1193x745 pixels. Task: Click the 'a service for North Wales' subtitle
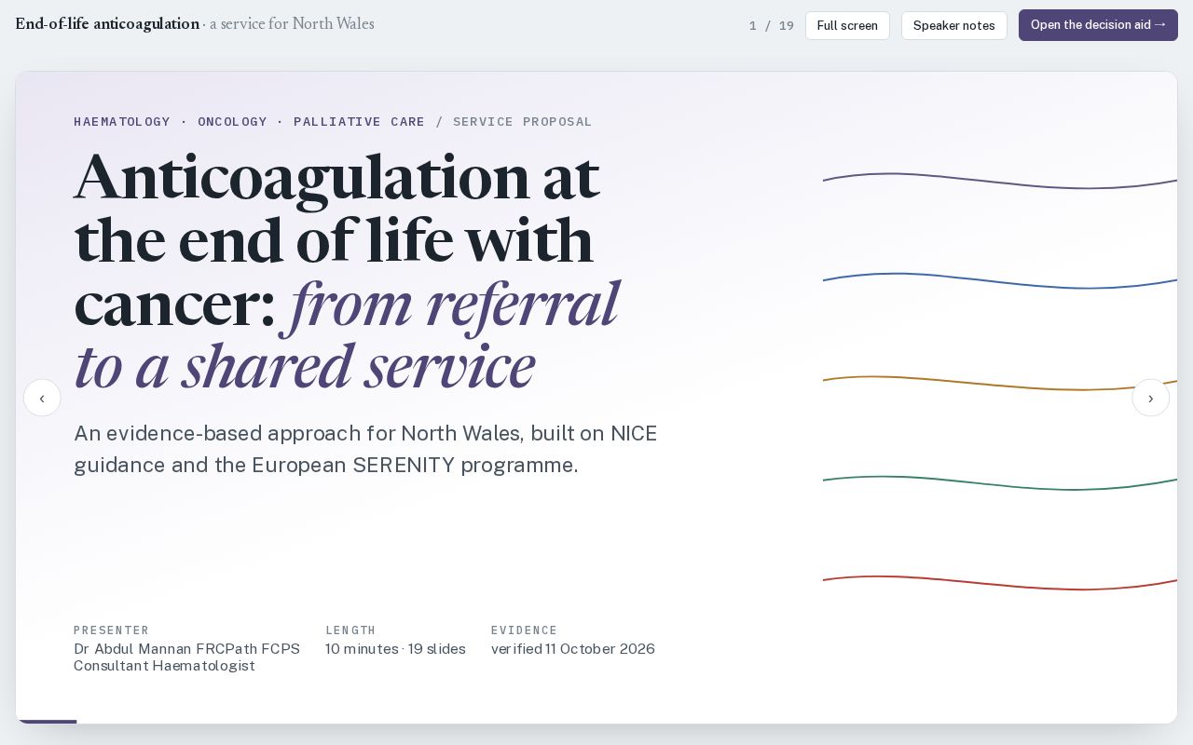point(292,24)
